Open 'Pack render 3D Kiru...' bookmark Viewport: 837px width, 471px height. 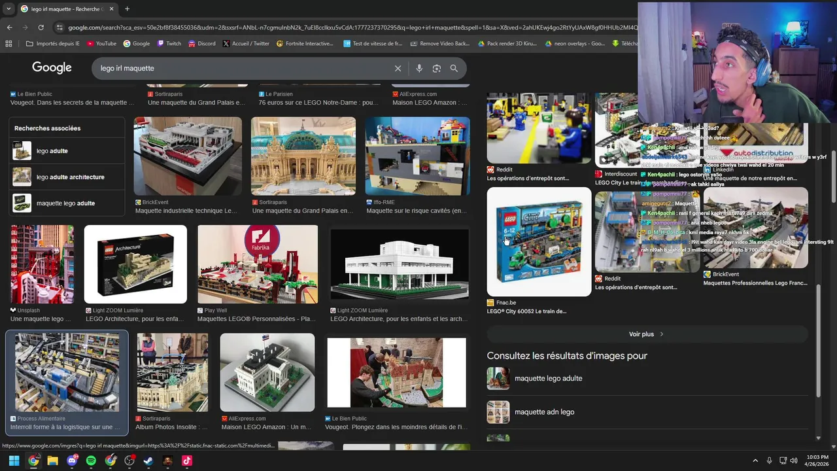click(x=507, y=44)
